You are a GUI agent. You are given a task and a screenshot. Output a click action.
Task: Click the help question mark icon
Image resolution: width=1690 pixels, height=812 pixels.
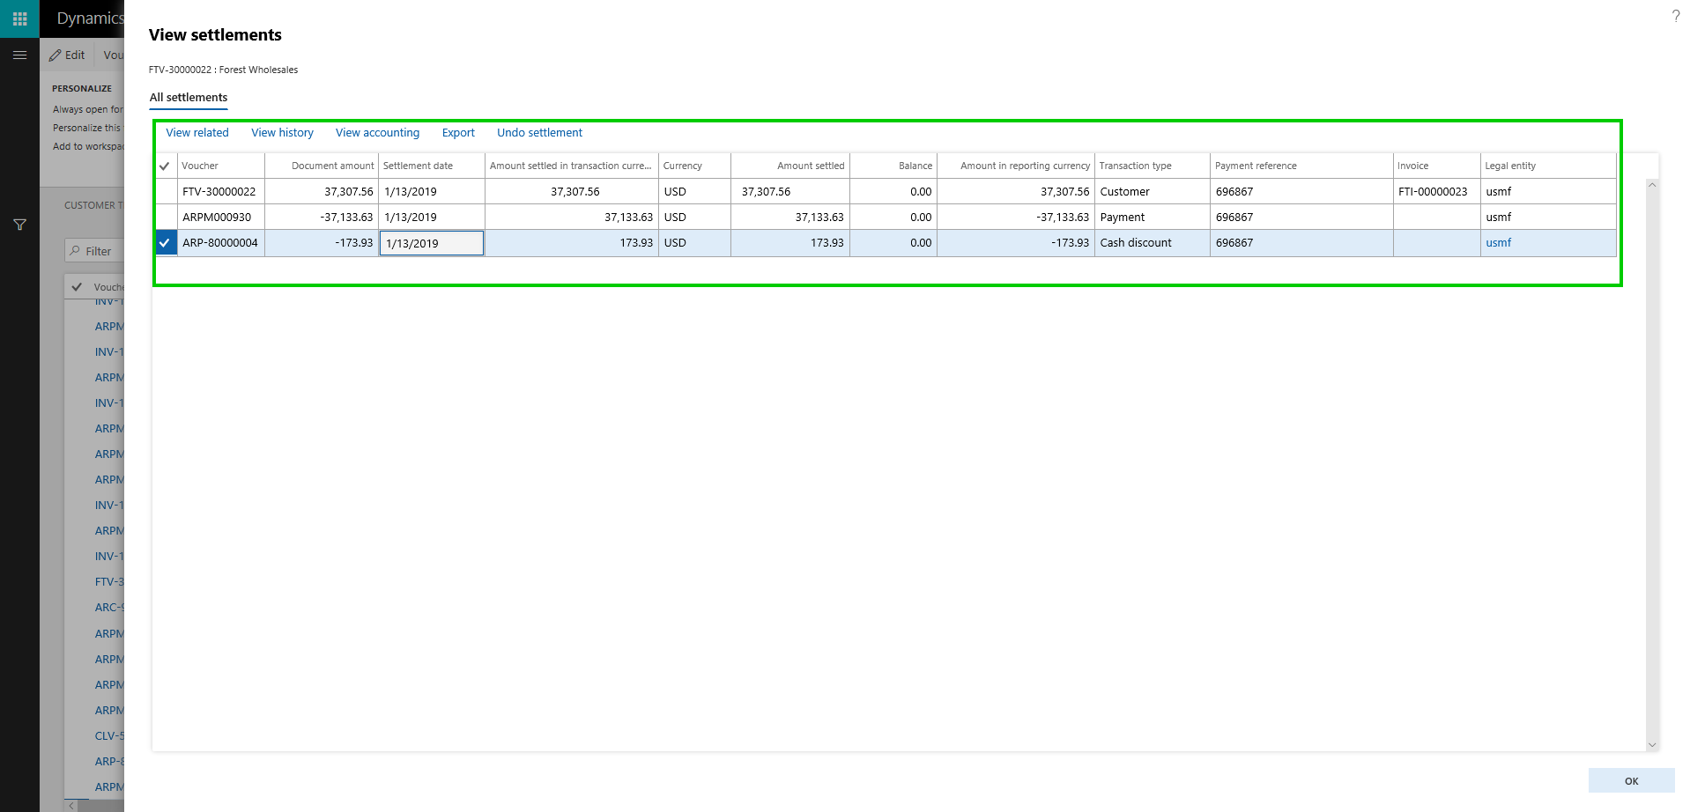(x=1675, y=16)
